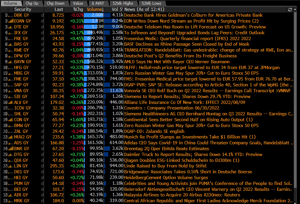Open Malaysia Airlines Airbus A330neo headline
The height and width of the screenshot is (204, 300).
click(x=182, y=195)
